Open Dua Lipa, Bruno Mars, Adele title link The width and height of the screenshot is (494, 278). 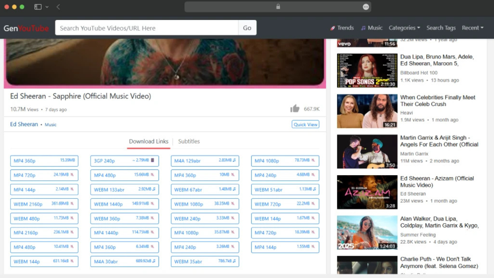pos(437,60)
